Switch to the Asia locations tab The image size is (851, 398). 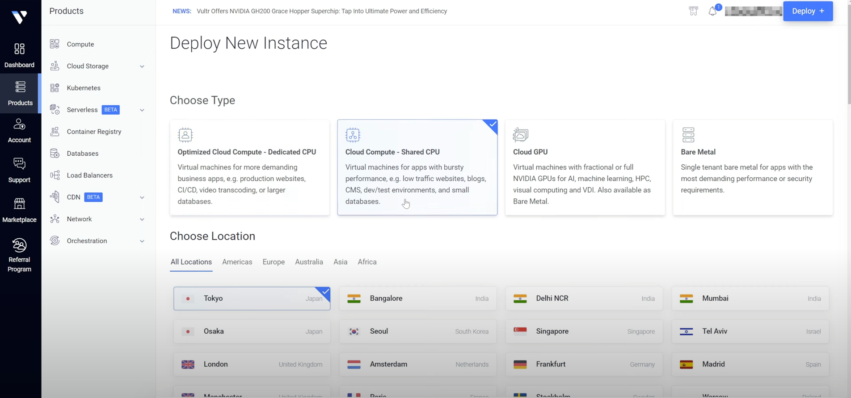click(340, 262)
